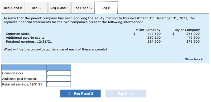Image resolution: width=211 pixels, height=102 pixels.
Task: Click the blue header cell above the answer fields
Action: coord(59,67)
